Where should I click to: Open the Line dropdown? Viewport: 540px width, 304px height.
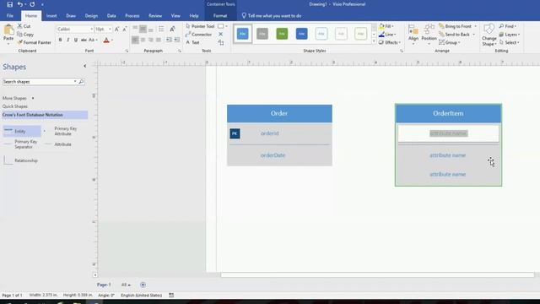pos(387,35)
